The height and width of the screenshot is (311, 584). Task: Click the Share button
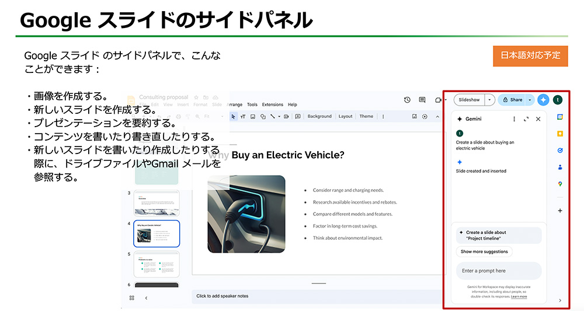(512, 100)
